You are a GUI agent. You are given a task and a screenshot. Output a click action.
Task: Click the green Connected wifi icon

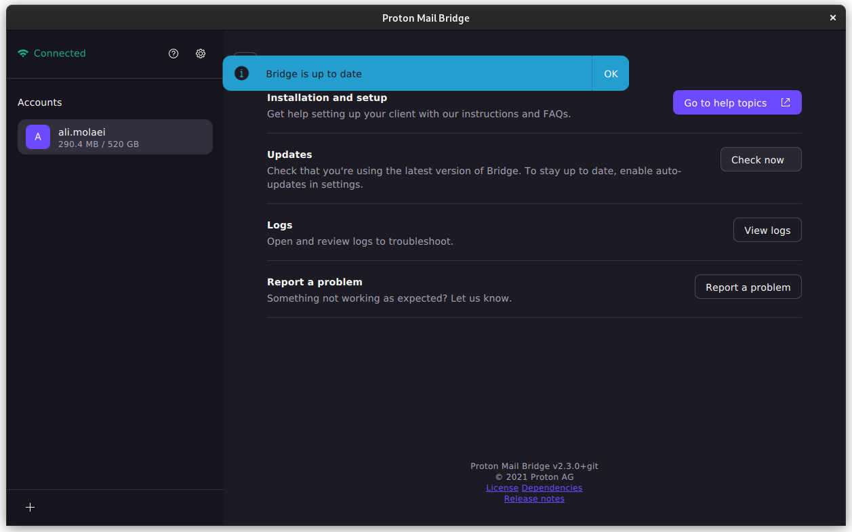tap(23, 54)
